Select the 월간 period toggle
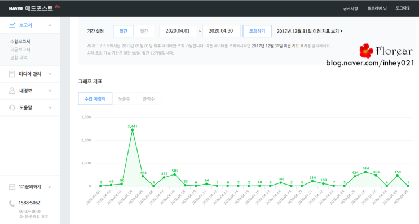419x224 pixels. coord(144,31)
